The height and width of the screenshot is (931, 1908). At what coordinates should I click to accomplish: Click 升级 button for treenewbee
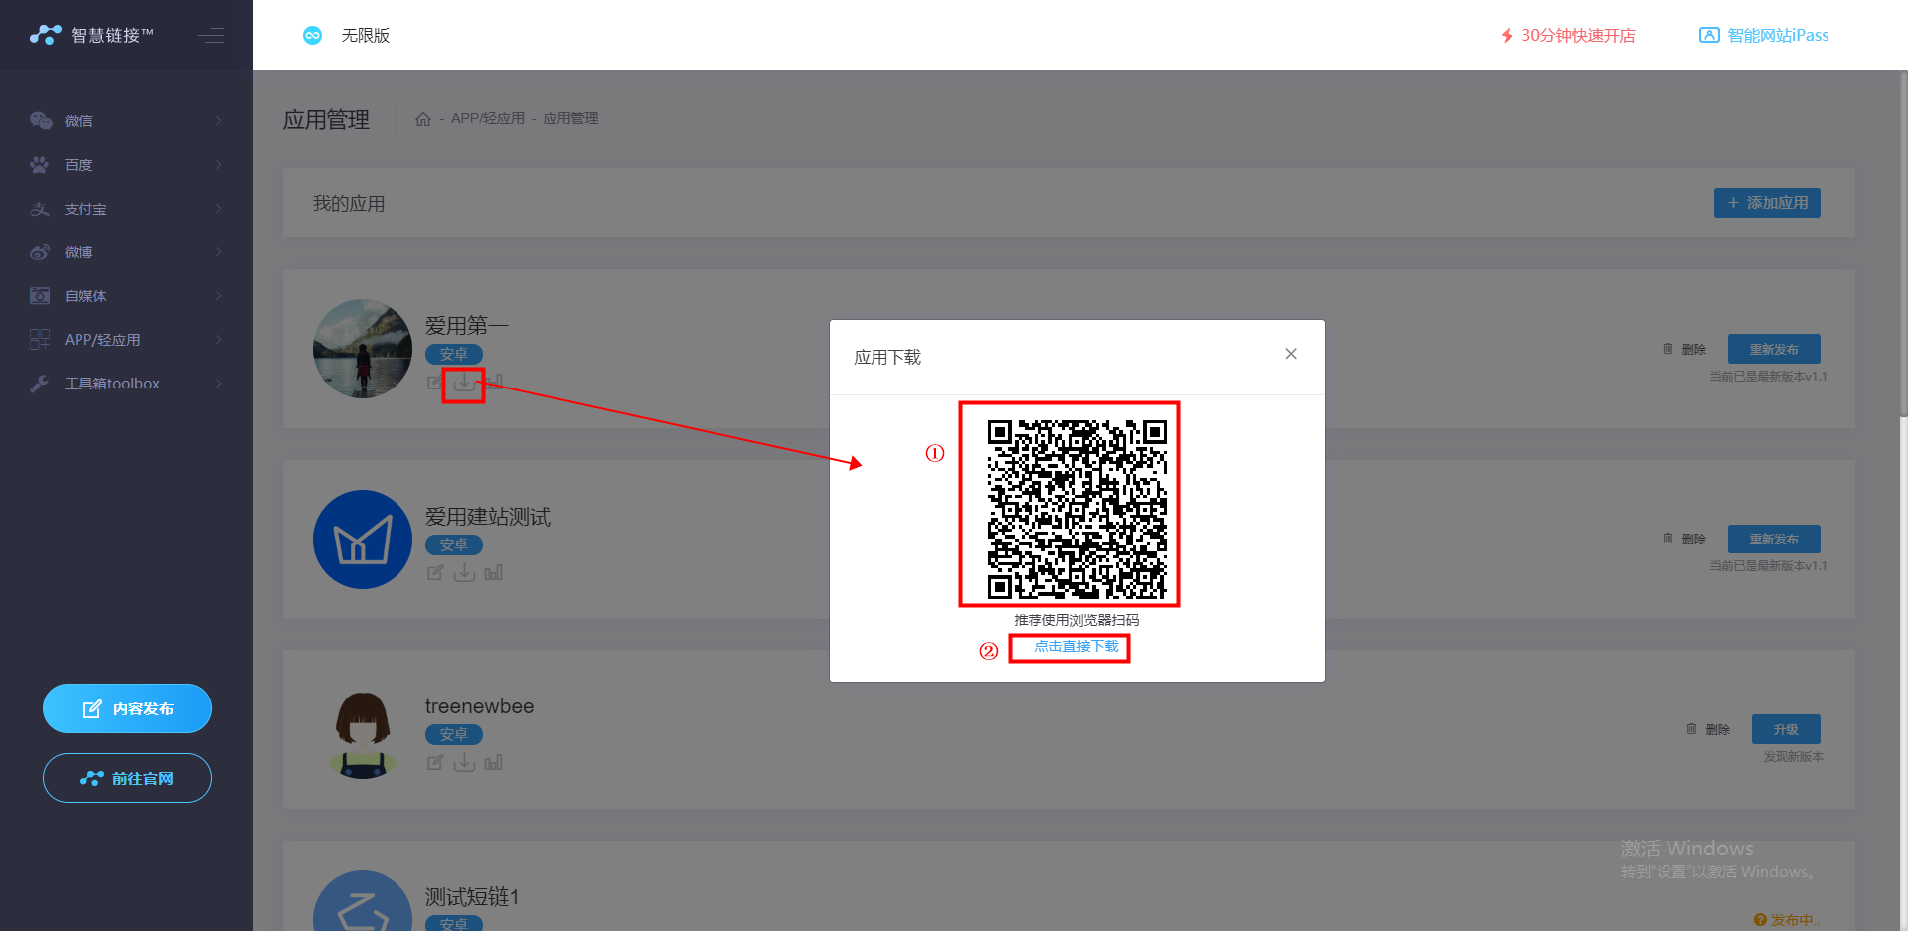(x=1786, y=729)
